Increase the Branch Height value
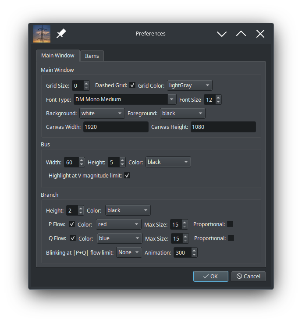 click(81, 208)
